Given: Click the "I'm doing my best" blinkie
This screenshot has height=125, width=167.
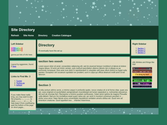Looking at the screenshot, I should click(x=142, y=74).
